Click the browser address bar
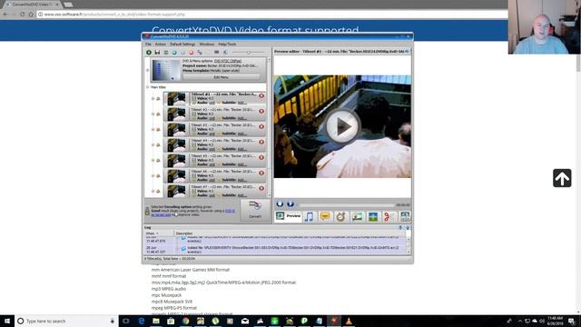 272,15
